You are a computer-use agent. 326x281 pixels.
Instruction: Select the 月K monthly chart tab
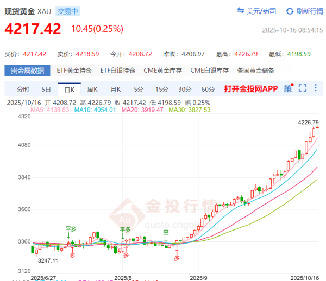coord(115,89)
